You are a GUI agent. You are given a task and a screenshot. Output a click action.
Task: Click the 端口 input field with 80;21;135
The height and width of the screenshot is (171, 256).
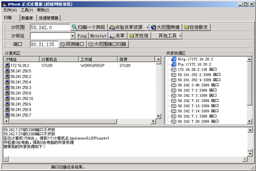point(44,44)
